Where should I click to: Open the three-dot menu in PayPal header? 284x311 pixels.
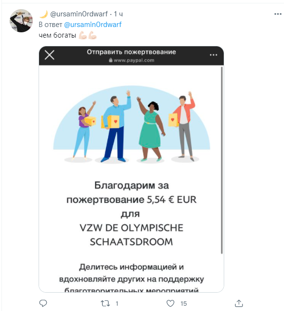[214, 55]
